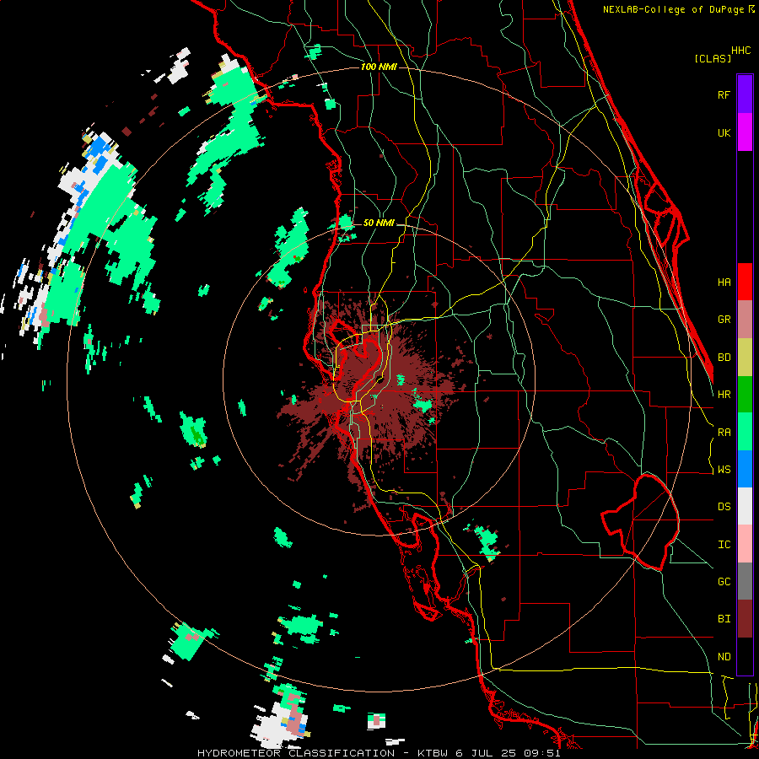The width and height of the screenshot is (759, 759).
Task: Click the GR legend label
Action: [724, 320]
